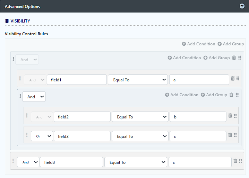This screenshot has width=249, height=178.
Task: Click the drag handle beside field3 row
Action: (x=241, y=161)
